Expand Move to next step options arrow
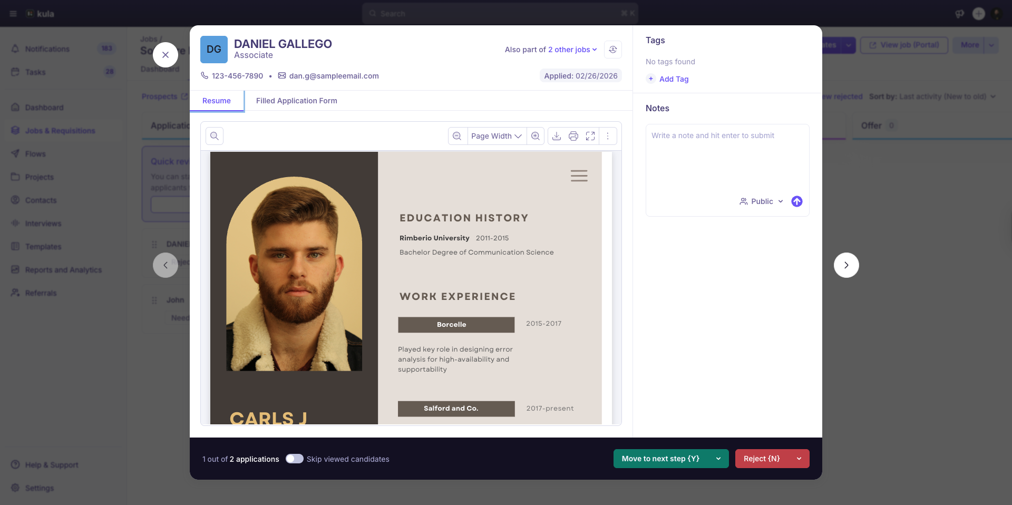 click(x=718, y=459)
